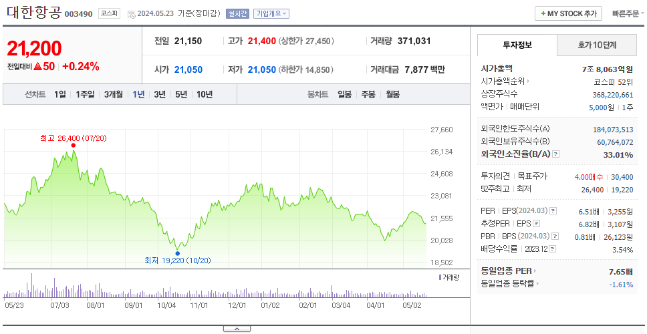The height and width of the screenshot is (334, 647).
Task: Click the 거래량 value 371,031
Action: (x=414, y=41)
